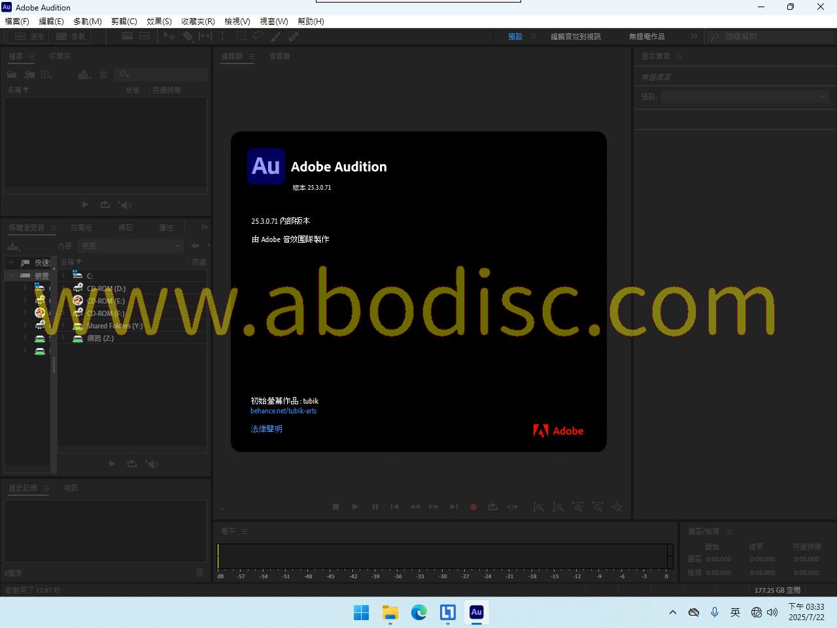Select the 編輯音效到視訊 workspace

575,37
